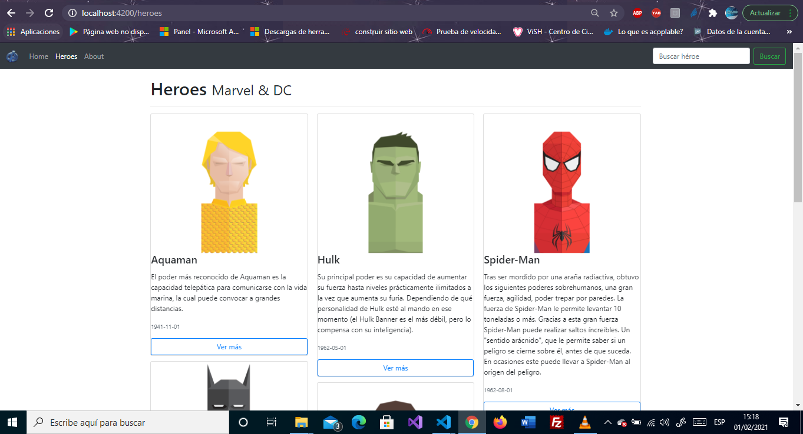Image resolution: width=803 pixels, height=434 pixels.
Task: Open the YAB extension icon
Action: [656, 13]
